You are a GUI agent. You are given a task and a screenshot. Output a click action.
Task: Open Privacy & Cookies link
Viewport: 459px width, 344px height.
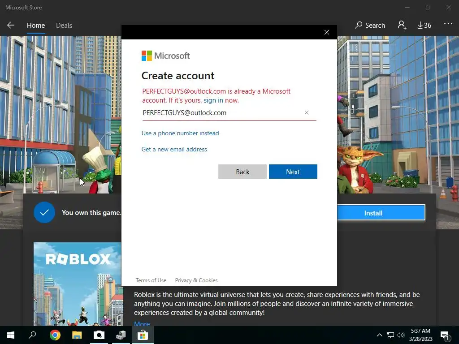pos(196,280)
